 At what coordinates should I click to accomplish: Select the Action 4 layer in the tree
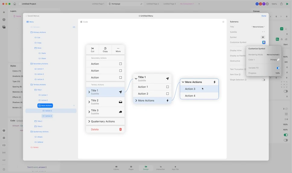point(47,116)
